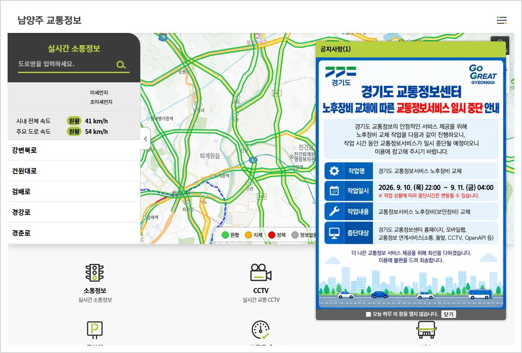Click the 시내 전체 속도 원활 badge
Viewport: 522px width, 353px height.
74,121
